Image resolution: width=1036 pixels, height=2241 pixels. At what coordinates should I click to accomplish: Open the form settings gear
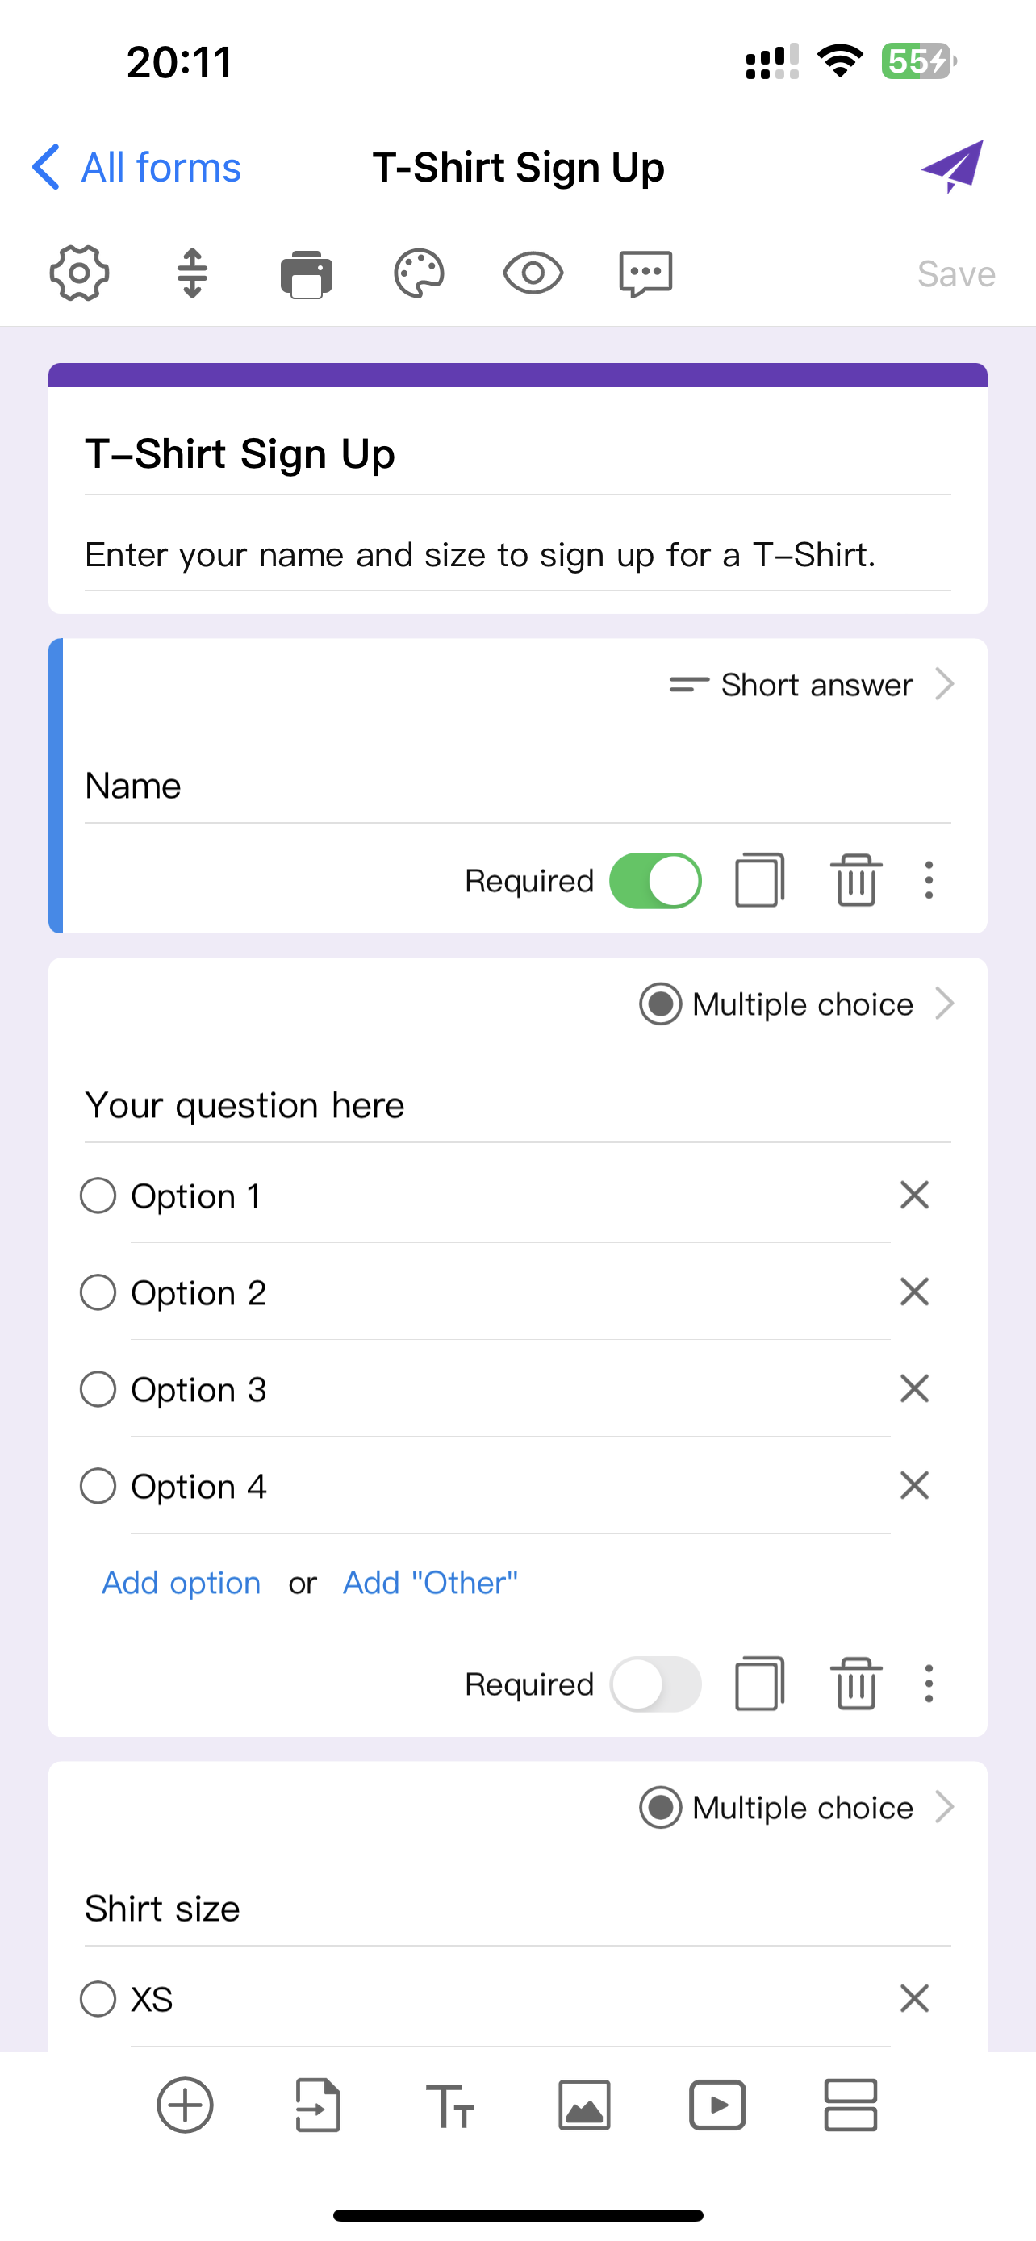(x=78, y=273)
